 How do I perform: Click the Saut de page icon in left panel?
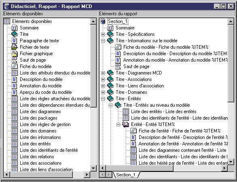(x=15, y=60)
